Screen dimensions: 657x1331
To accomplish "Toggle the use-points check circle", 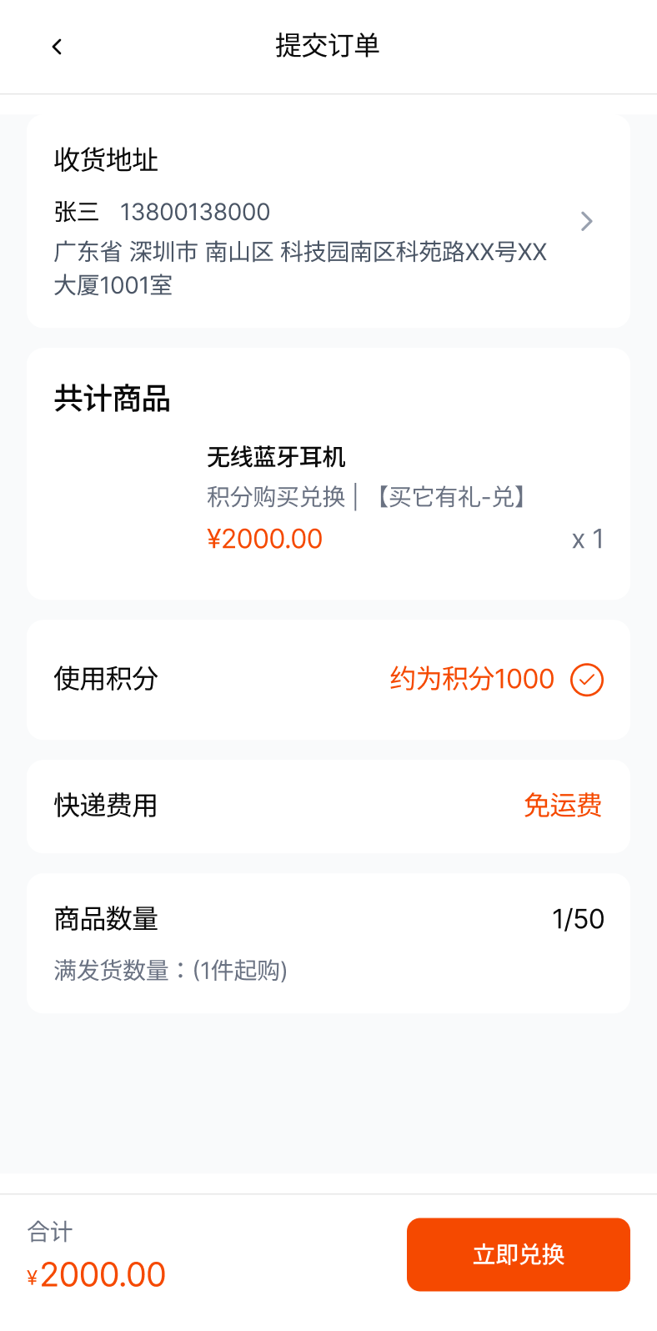I will (587, 680).
